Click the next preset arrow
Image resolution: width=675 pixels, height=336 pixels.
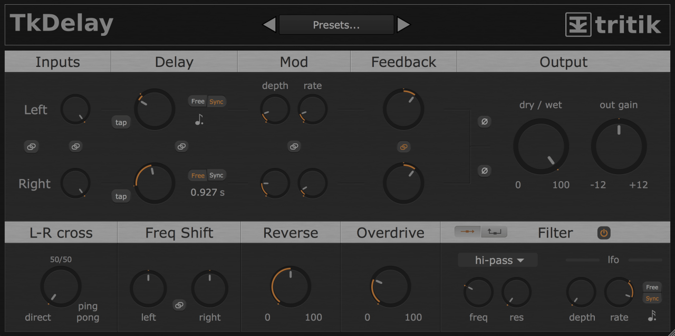403,25
